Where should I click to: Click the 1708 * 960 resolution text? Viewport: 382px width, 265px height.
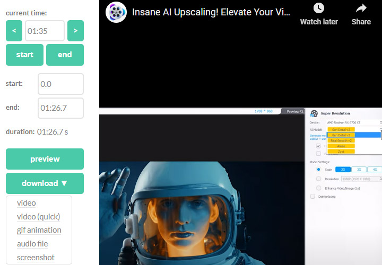coord(263,111)
